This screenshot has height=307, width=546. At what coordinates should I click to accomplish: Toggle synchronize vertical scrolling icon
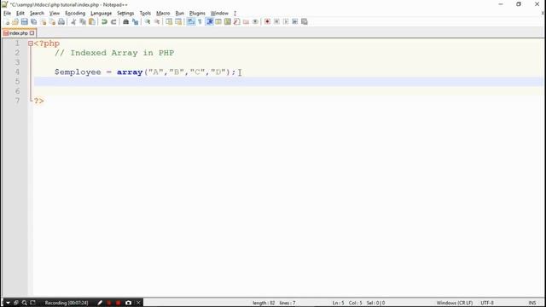tap(169, 21)
